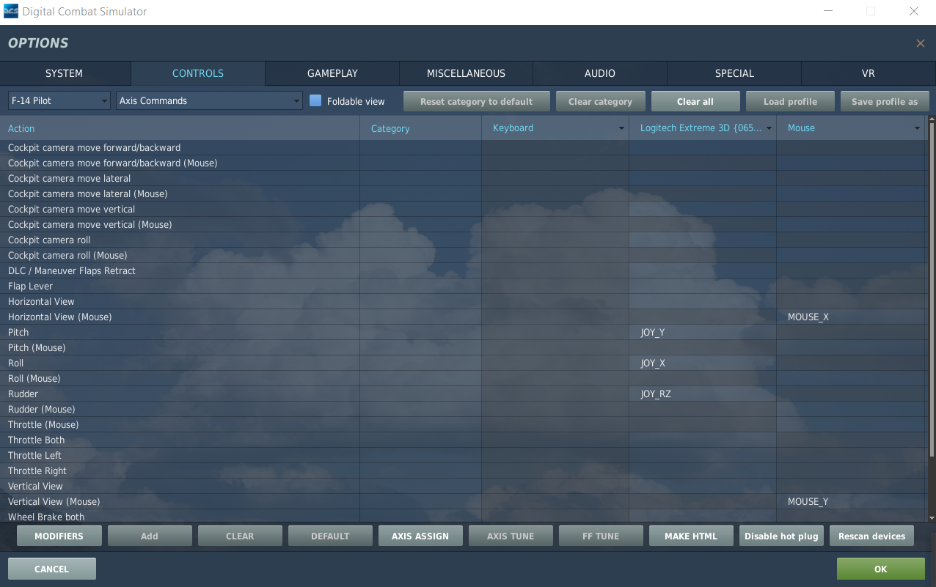The image size is (936, 587).
Task: Switch to the SYSTEM tab
Action: 65,73
